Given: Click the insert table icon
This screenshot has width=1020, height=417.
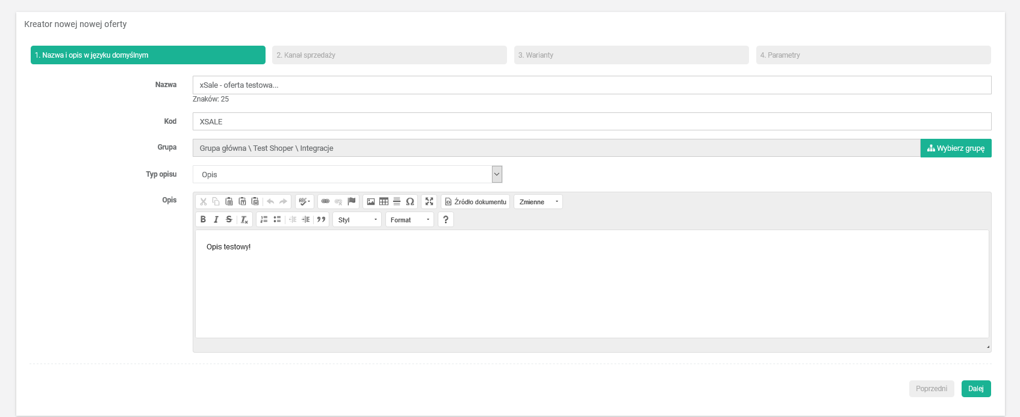Looking at the screenshot, I should [384, 202].
